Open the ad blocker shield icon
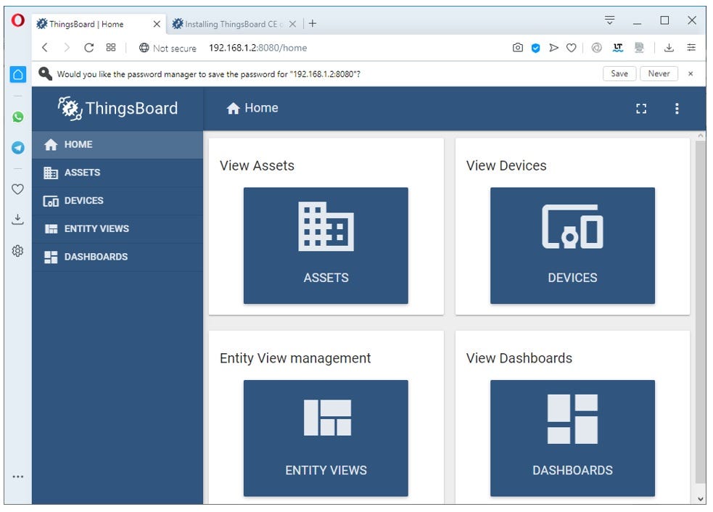 tap(536, 48)
